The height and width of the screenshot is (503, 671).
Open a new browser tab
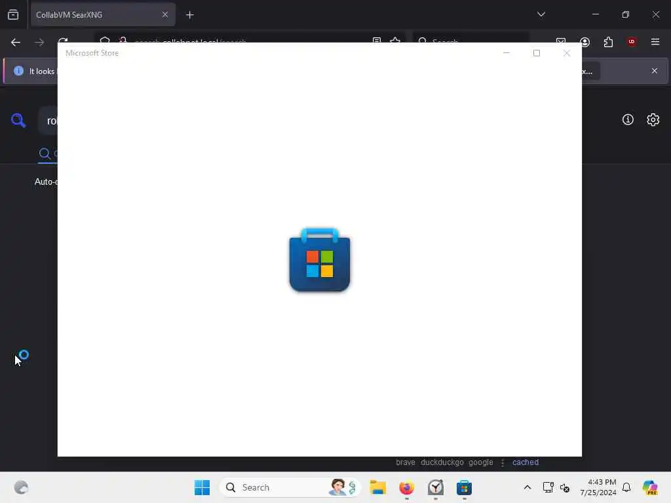tap(189, 15)
